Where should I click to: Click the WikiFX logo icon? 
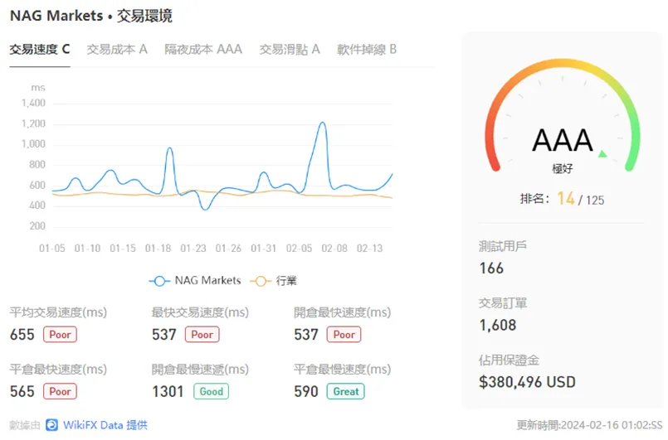(x=51, y=425)
